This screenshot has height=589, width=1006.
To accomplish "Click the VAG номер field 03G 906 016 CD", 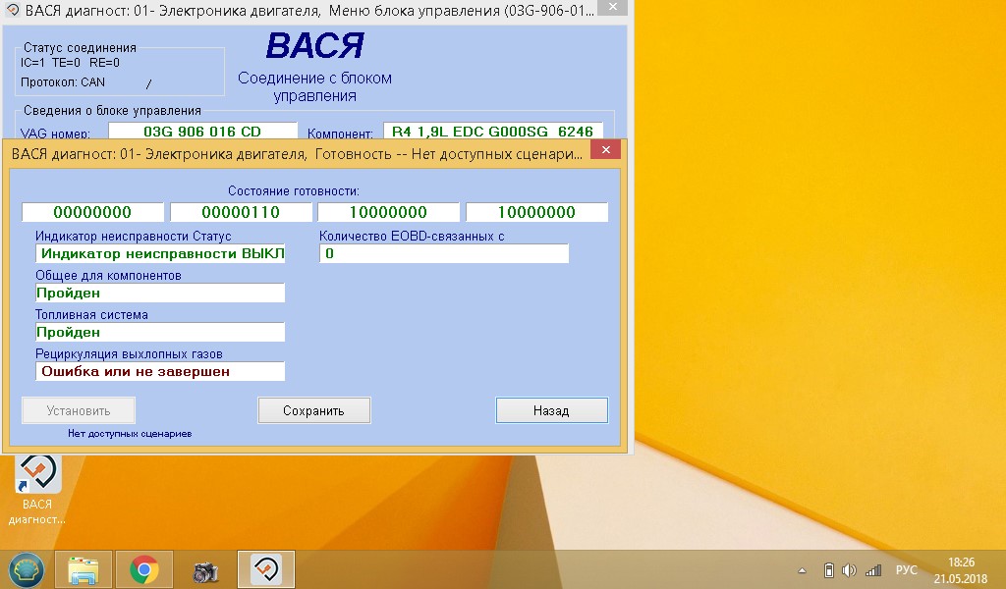I will 202,132.
